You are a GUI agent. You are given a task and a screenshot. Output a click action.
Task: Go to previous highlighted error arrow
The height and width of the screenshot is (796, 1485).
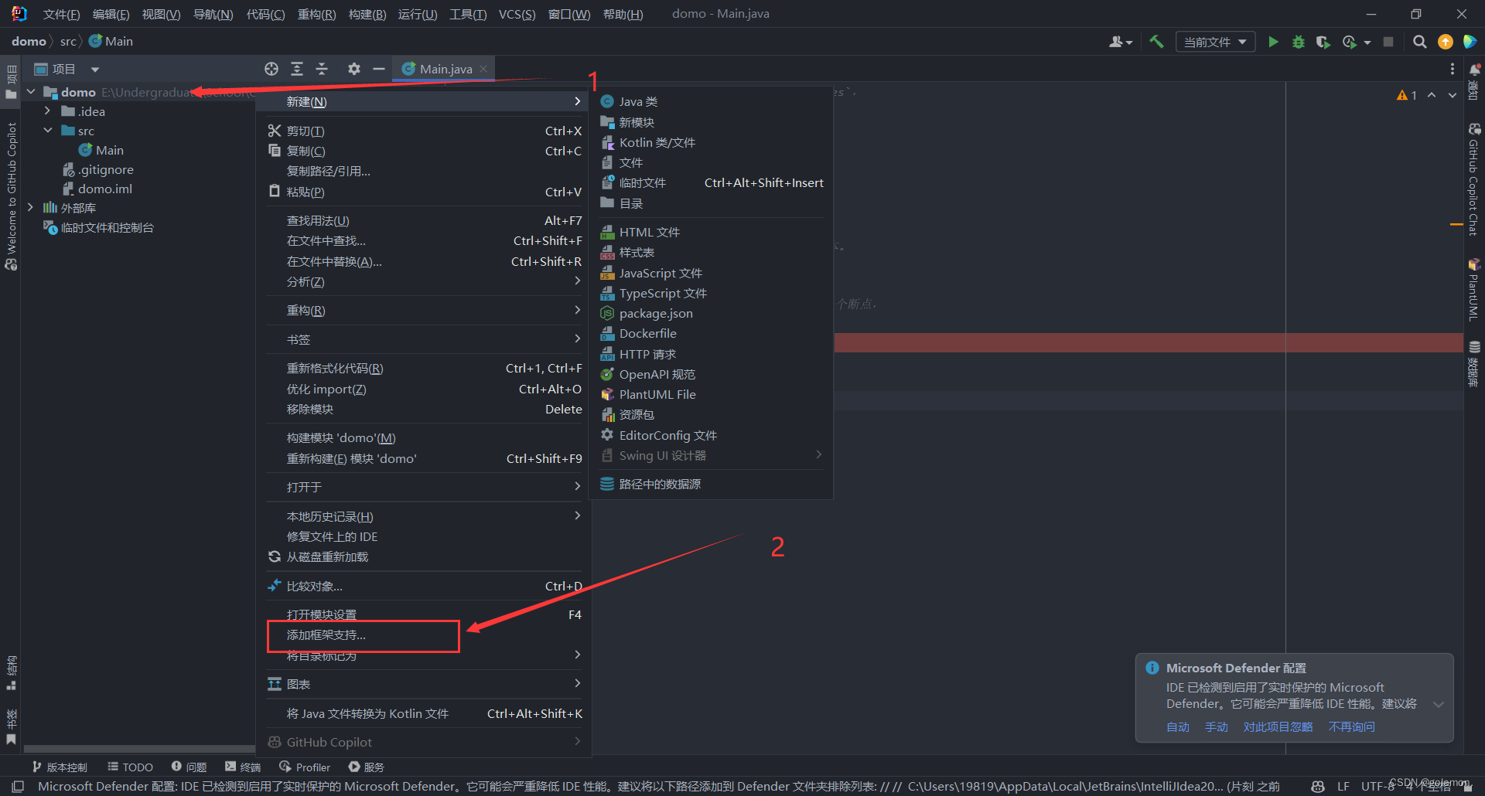pyautogui.click(x=1432, y=95)
